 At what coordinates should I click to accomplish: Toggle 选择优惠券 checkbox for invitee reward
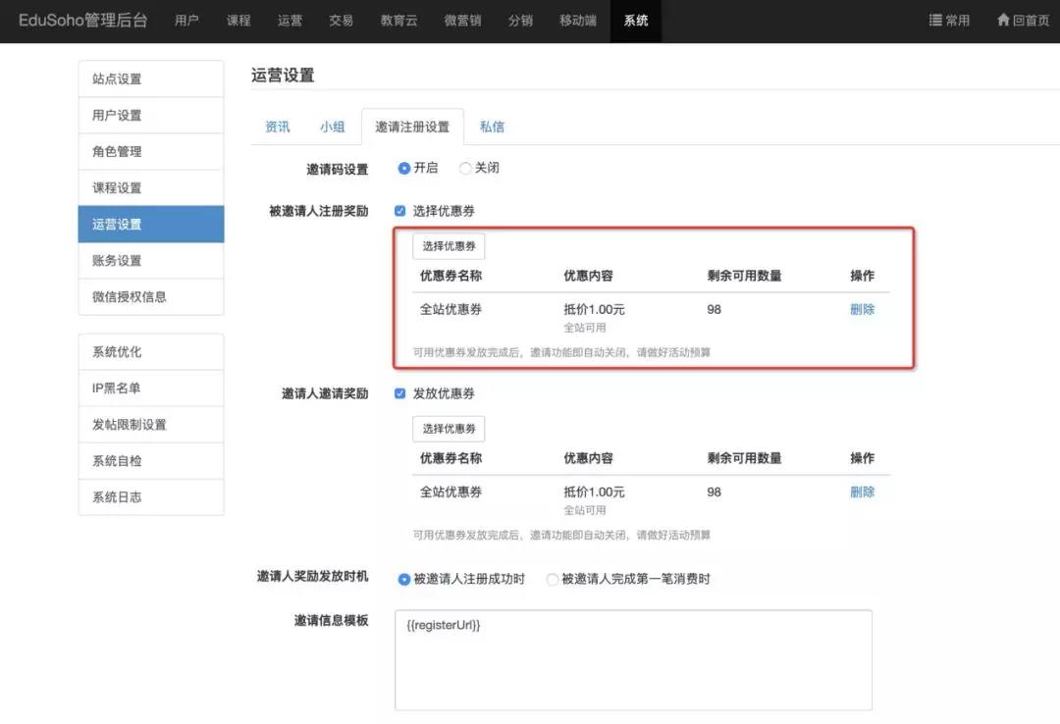[399, 211]
